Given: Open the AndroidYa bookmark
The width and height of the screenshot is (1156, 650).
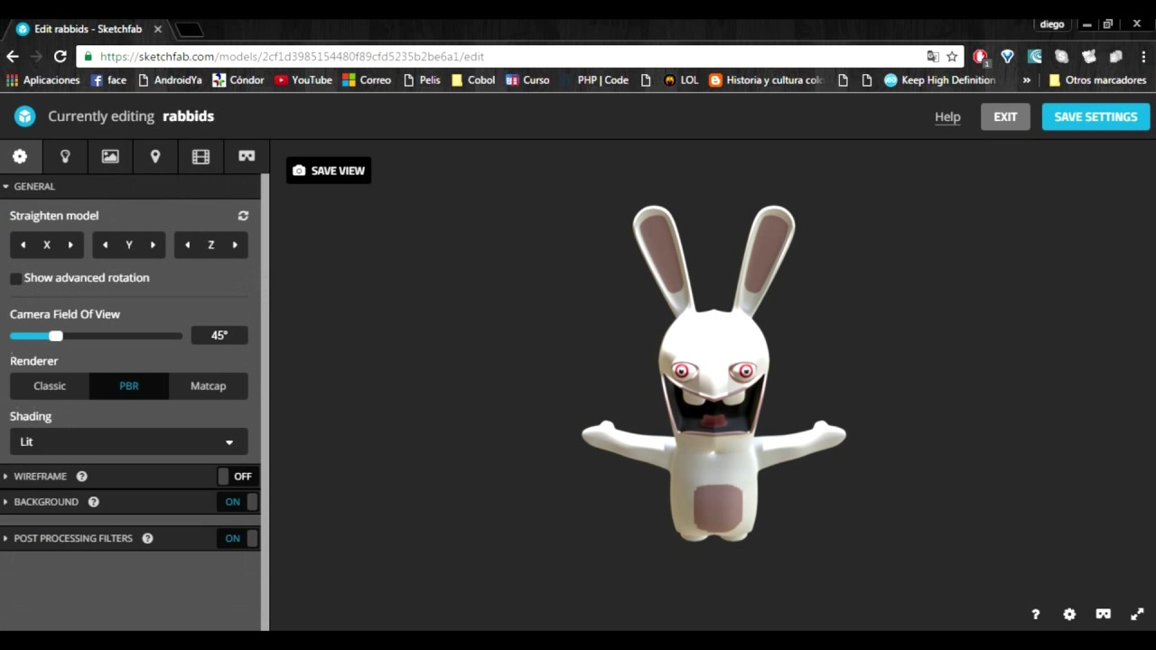Looking at the screenshot, I should [170, 80].
